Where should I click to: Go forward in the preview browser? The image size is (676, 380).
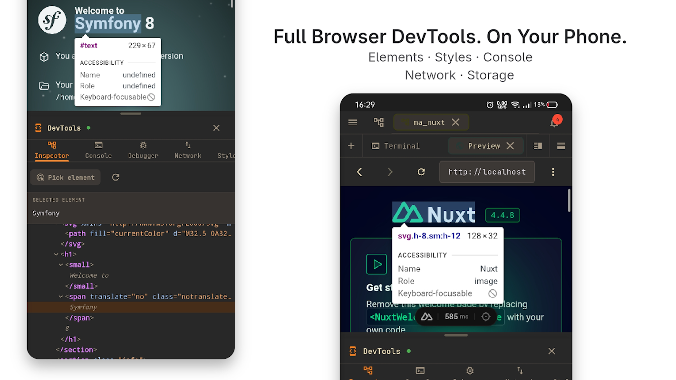(x=390, y=172)
